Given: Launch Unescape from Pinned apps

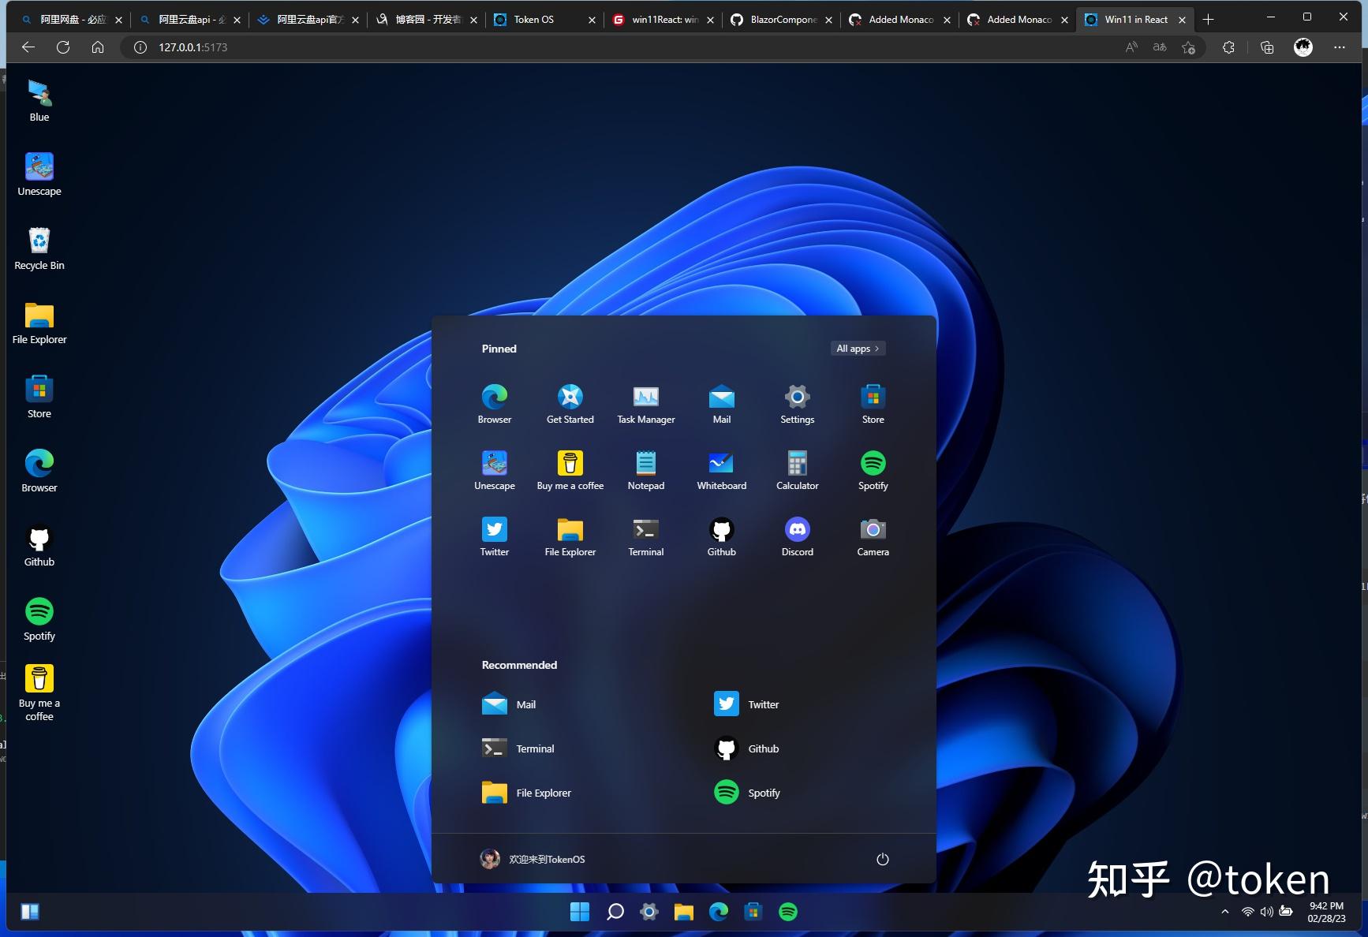Looking at the screenshot, I should (x=495, y=470).
